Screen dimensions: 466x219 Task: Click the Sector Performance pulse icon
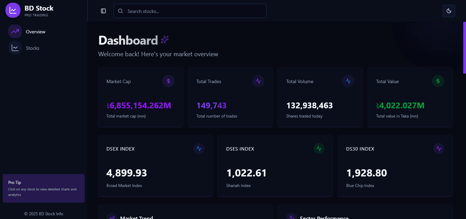click(292, 218)
